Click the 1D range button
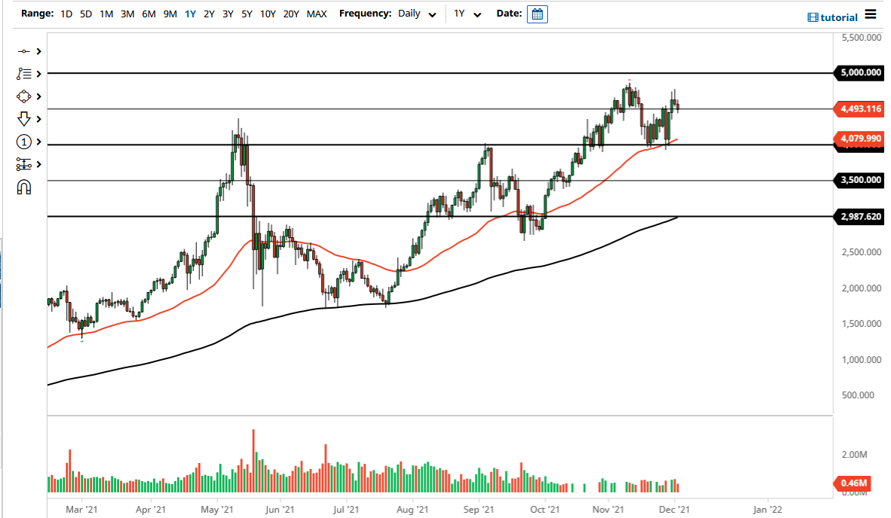 tap(66, 14)
